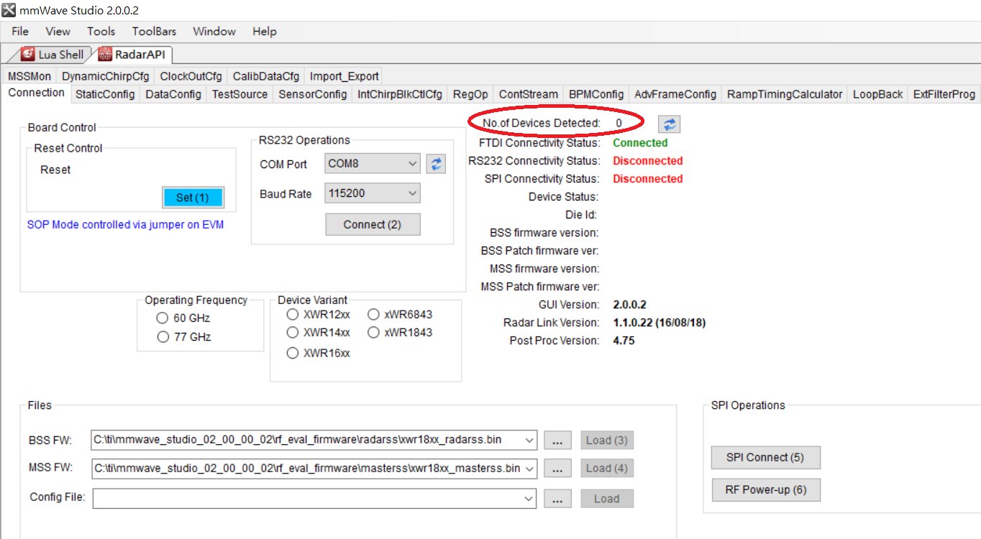Open the ExtFilterProg tab
981x539 pixels.
[944, 94]
